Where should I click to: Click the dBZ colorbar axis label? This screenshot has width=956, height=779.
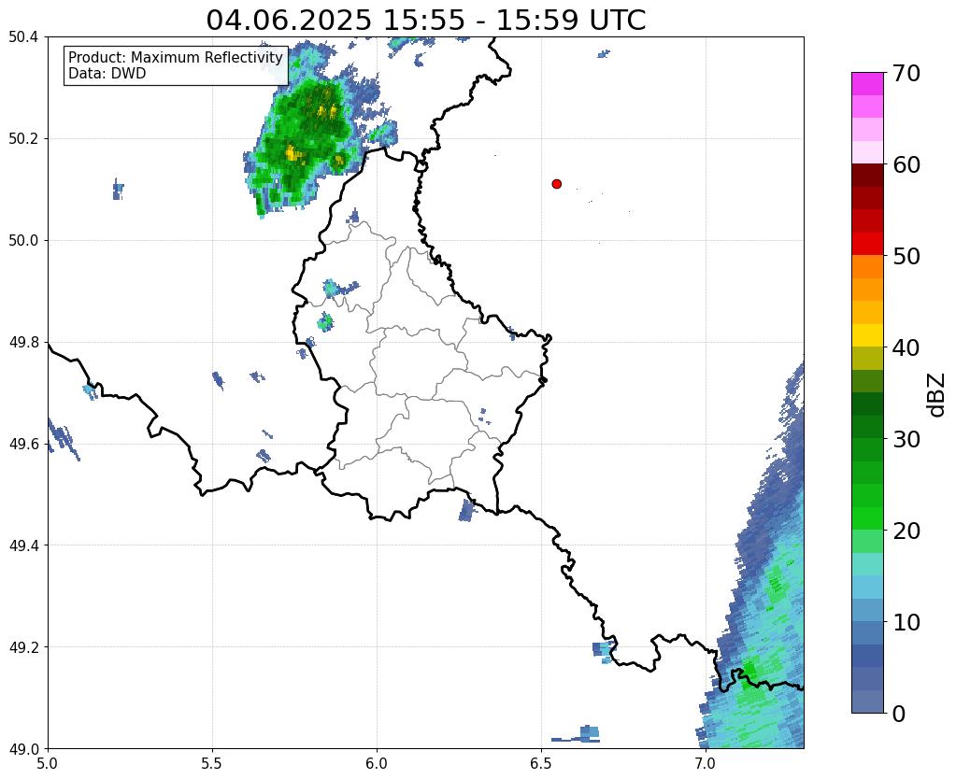coord(937,394)
